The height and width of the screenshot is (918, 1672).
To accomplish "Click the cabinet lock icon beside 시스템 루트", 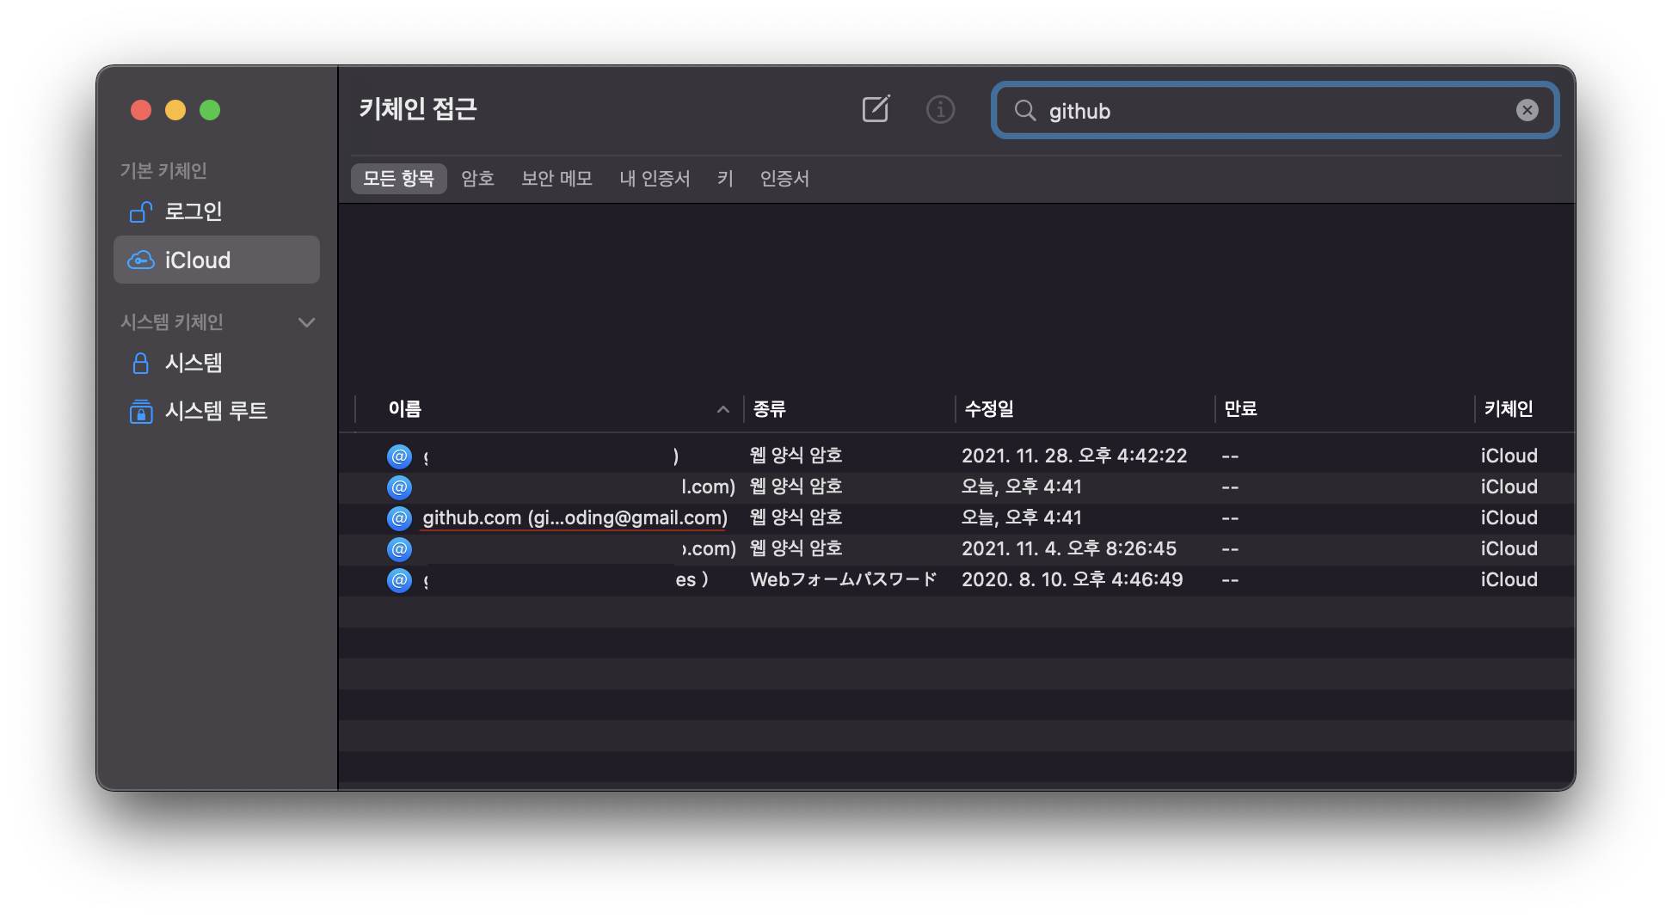I will tap(140, 412).
